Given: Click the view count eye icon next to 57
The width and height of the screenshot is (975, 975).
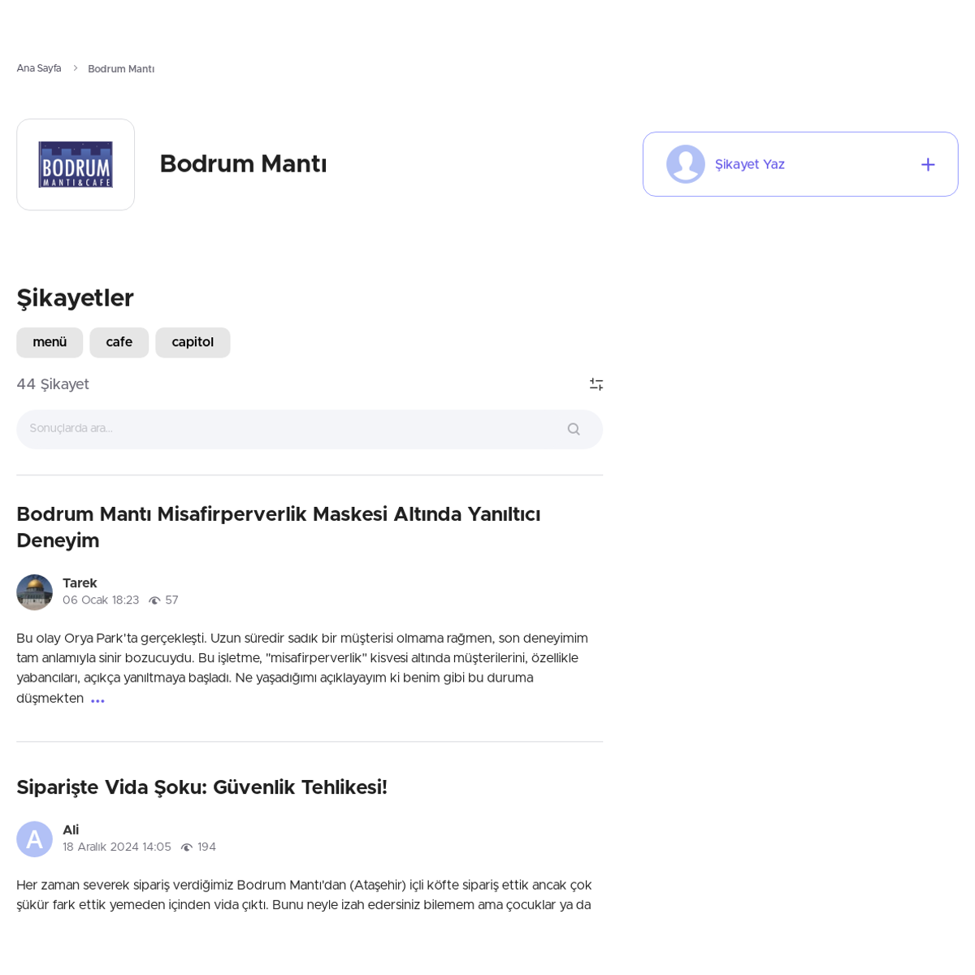Looking at the screenshot, I should click(154, 601).
